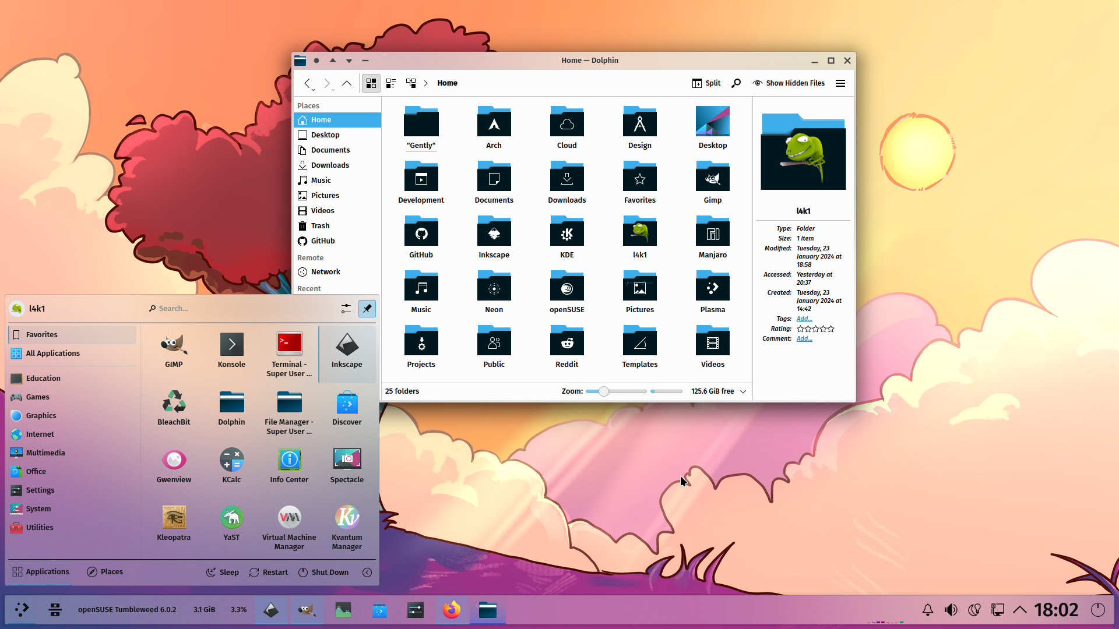Open the Plasma folder

point(712,292)
